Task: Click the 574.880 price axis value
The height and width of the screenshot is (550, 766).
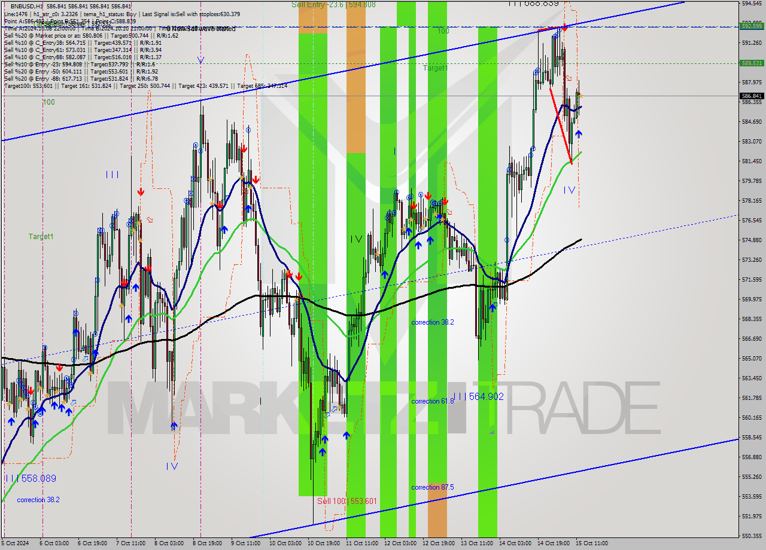Action: 752,240
